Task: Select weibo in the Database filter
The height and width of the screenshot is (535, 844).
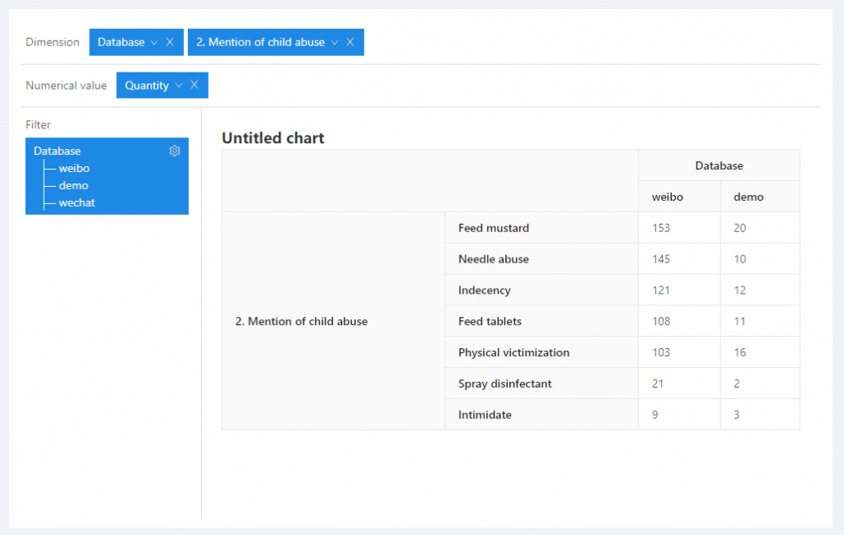Action: 74,168
